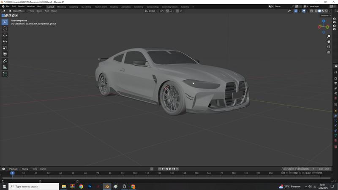Toggle viewport overlays

[x=304, y=11]
